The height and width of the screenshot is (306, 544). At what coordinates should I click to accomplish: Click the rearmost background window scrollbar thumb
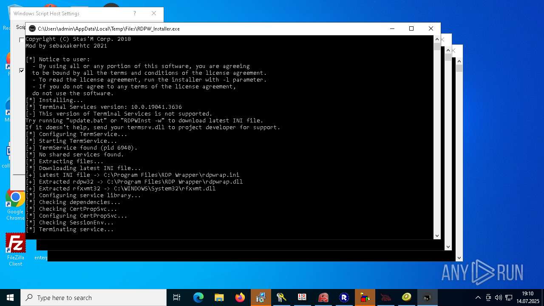point(459,68)
